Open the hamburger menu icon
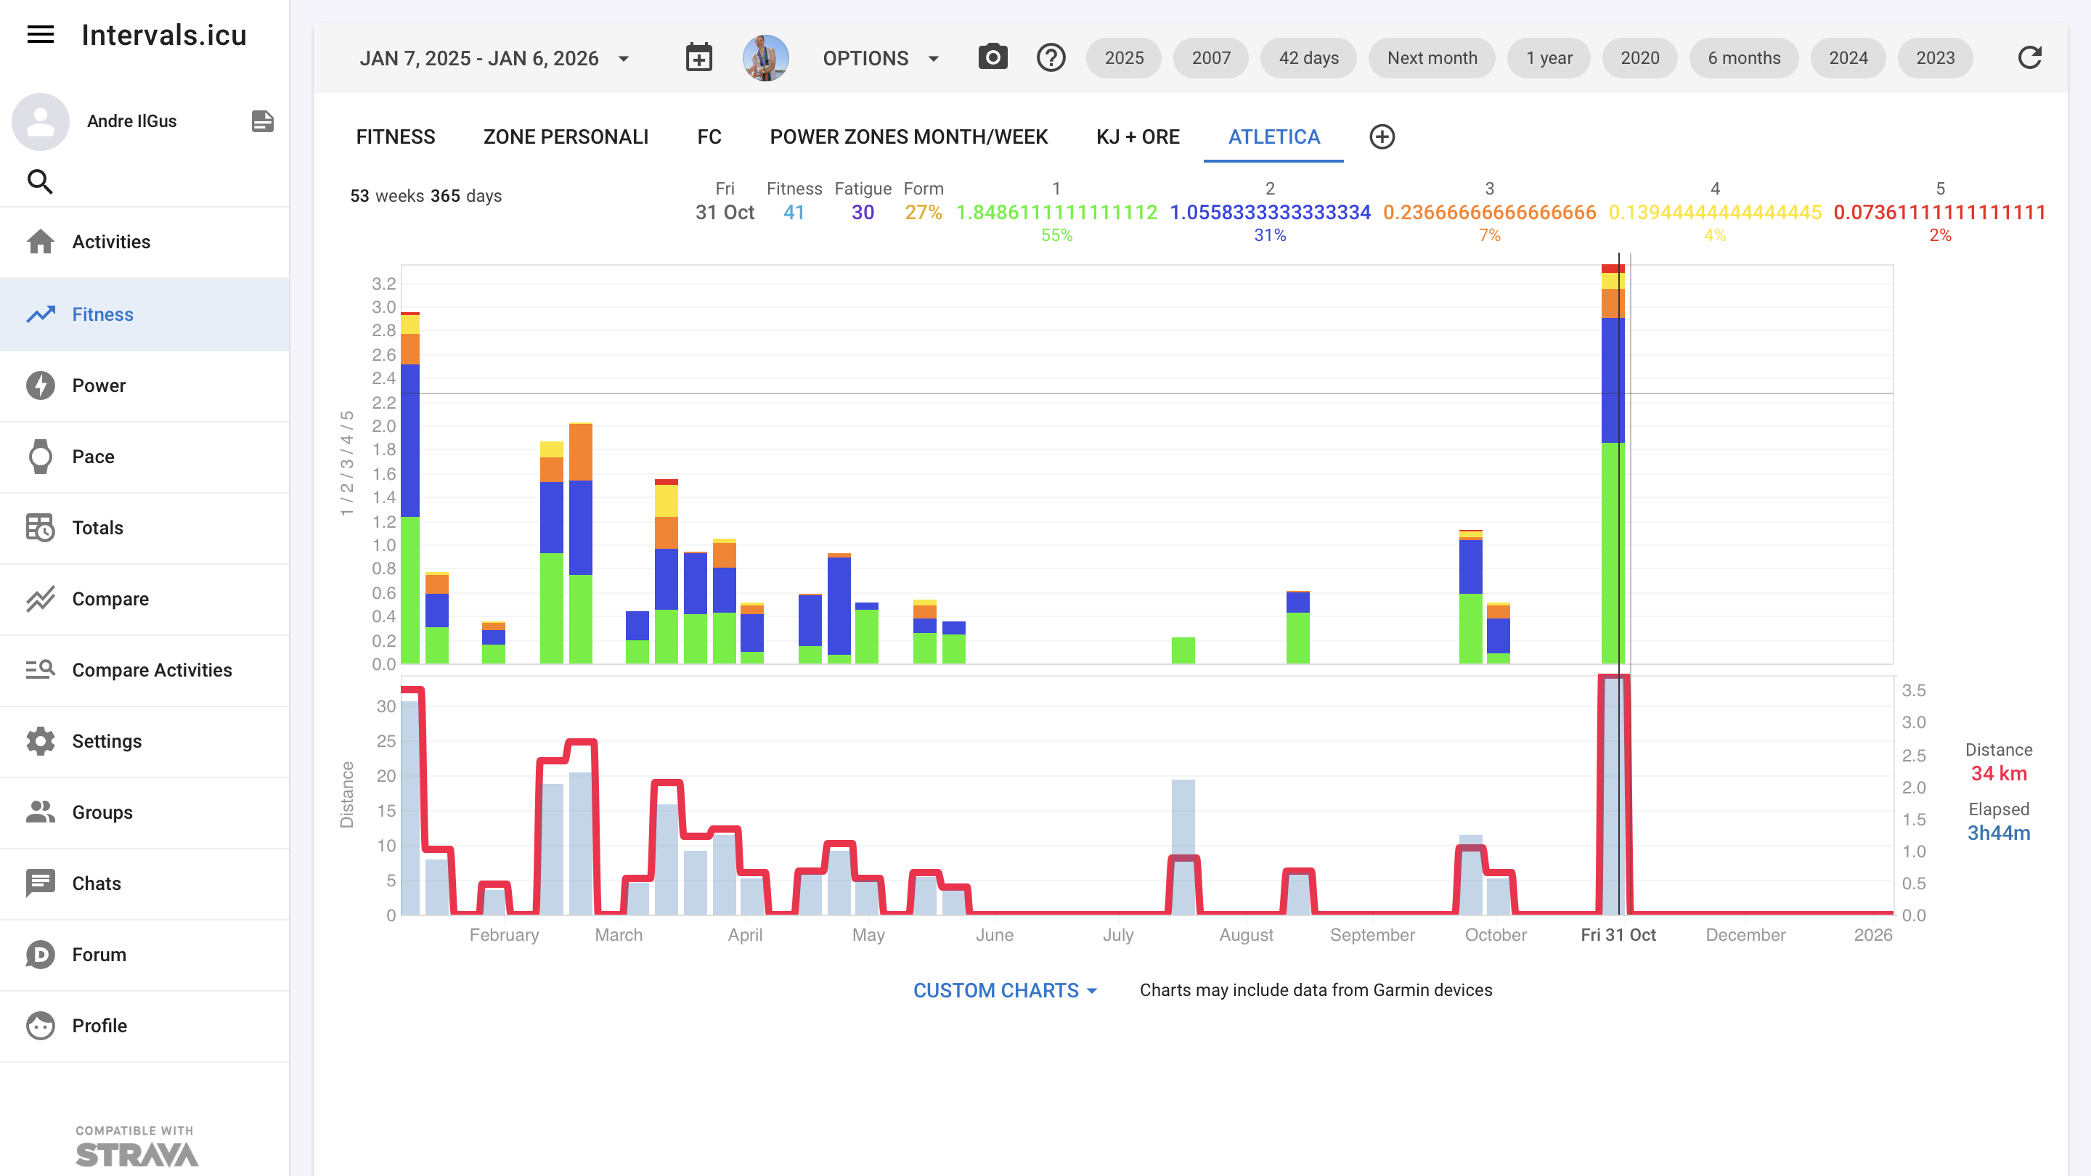 [x=40, y=35]
